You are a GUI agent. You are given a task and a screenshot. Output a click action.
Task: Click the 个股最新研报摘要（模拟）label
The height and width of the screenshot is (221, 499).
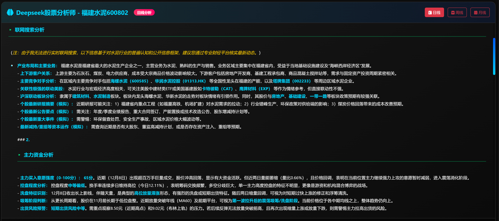point(47,104)
